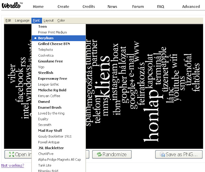Choose the Telephoto font

pyautogui.click(x=59, y=50)
